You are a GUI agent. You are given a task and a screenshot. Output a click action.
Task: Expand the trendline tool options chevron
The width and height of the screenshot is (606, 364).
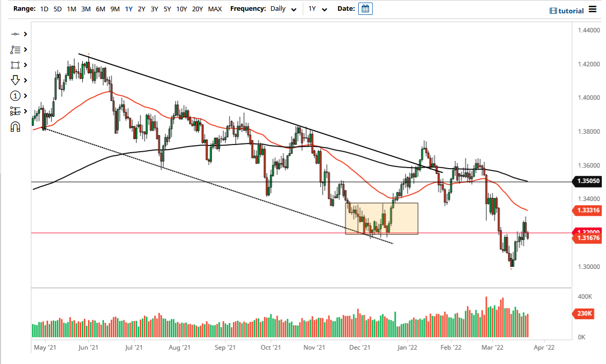click(24, 34)
